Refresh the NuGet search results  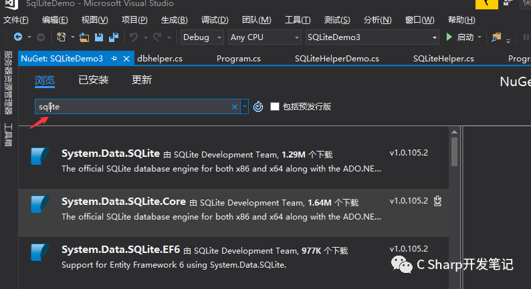click(x=259, y=107)
